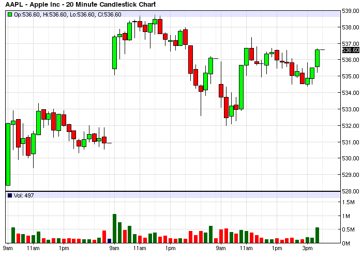Click the first day's 9am time label
This screenshot has height=264, width=362.
point(8,249)
